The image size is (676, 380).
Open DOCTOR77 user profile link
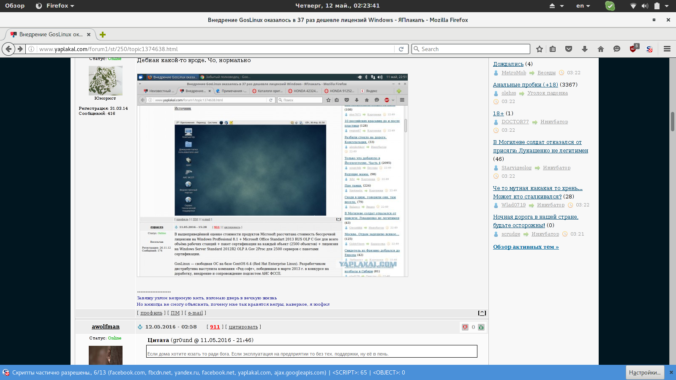point(515,122)
